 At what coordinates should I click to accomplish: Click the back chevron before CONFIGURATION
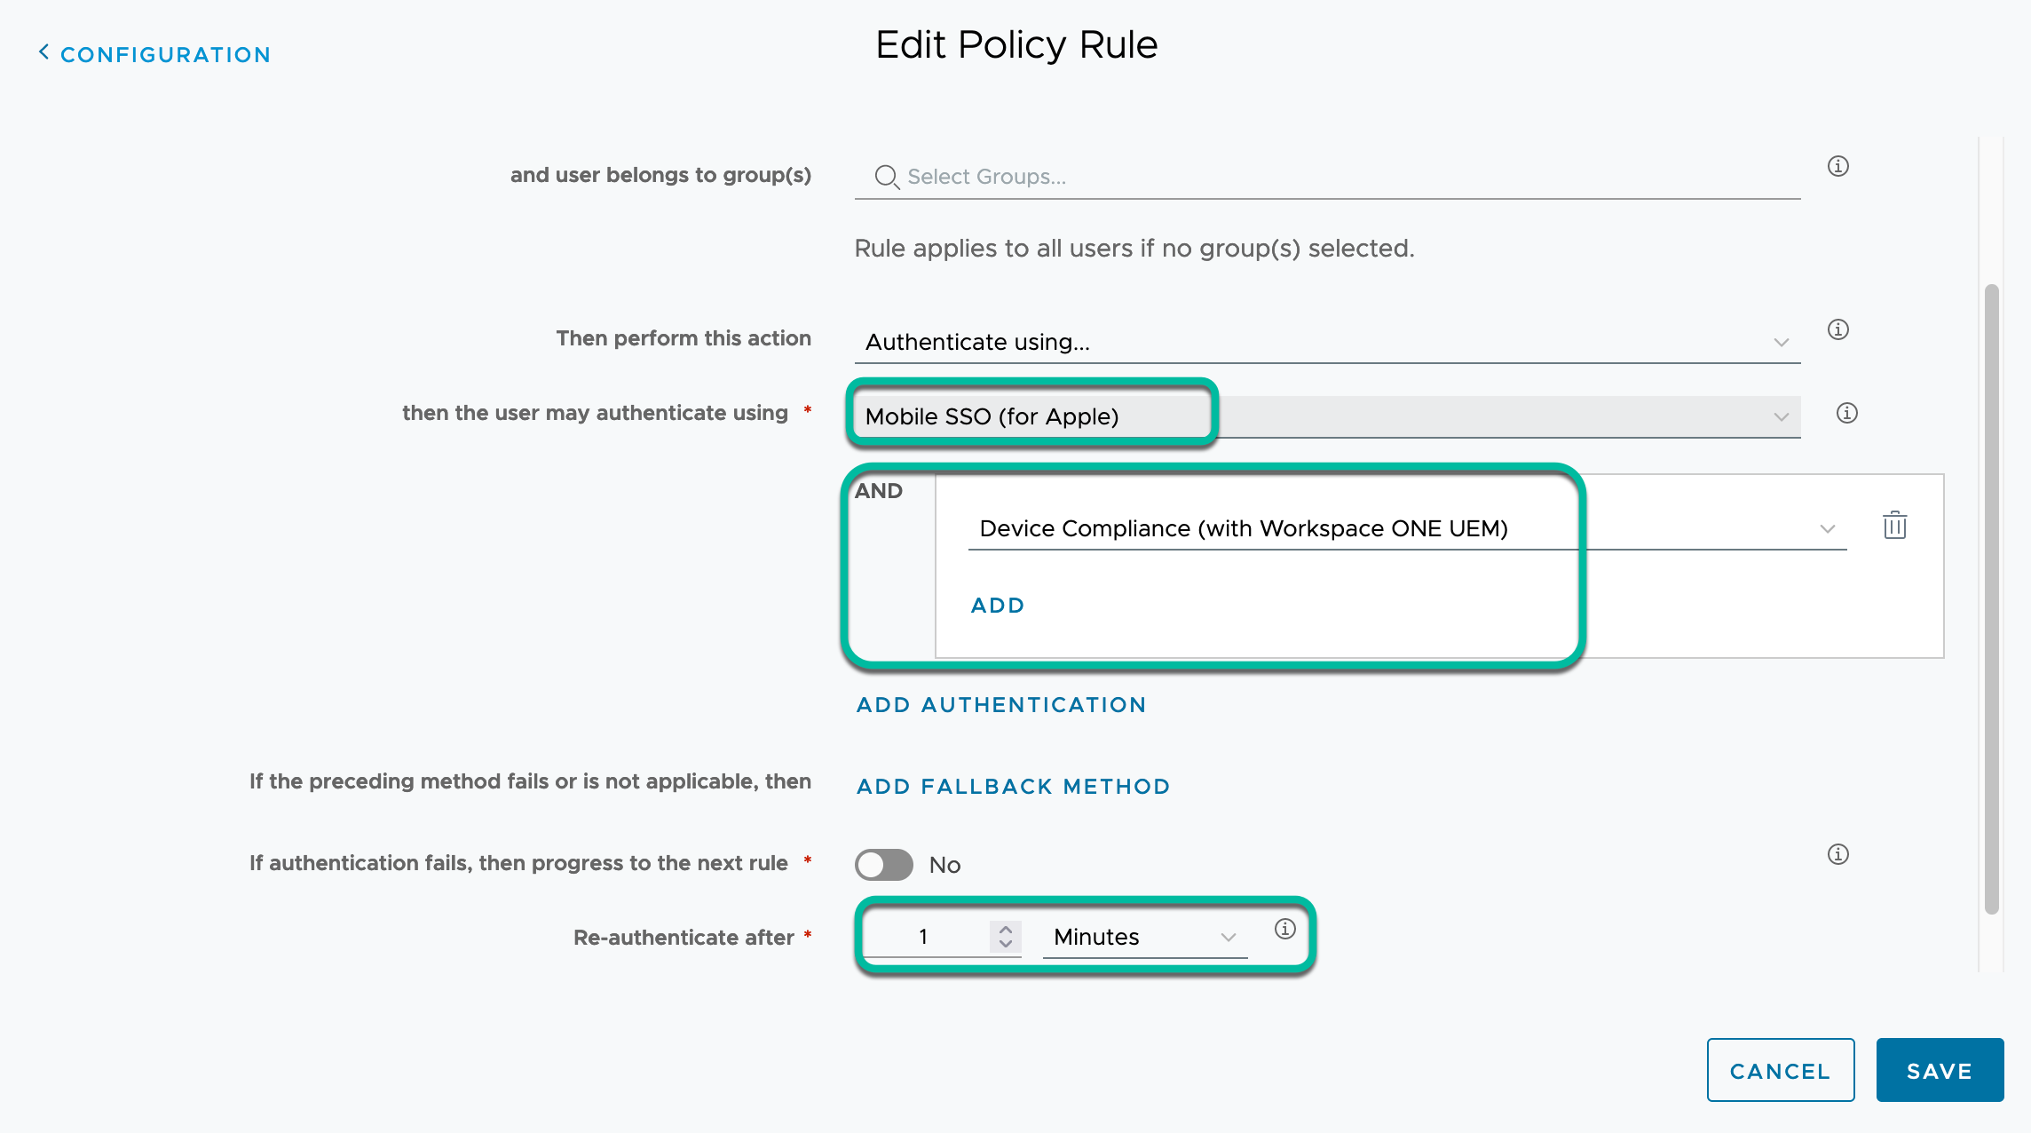coord(43,52)
